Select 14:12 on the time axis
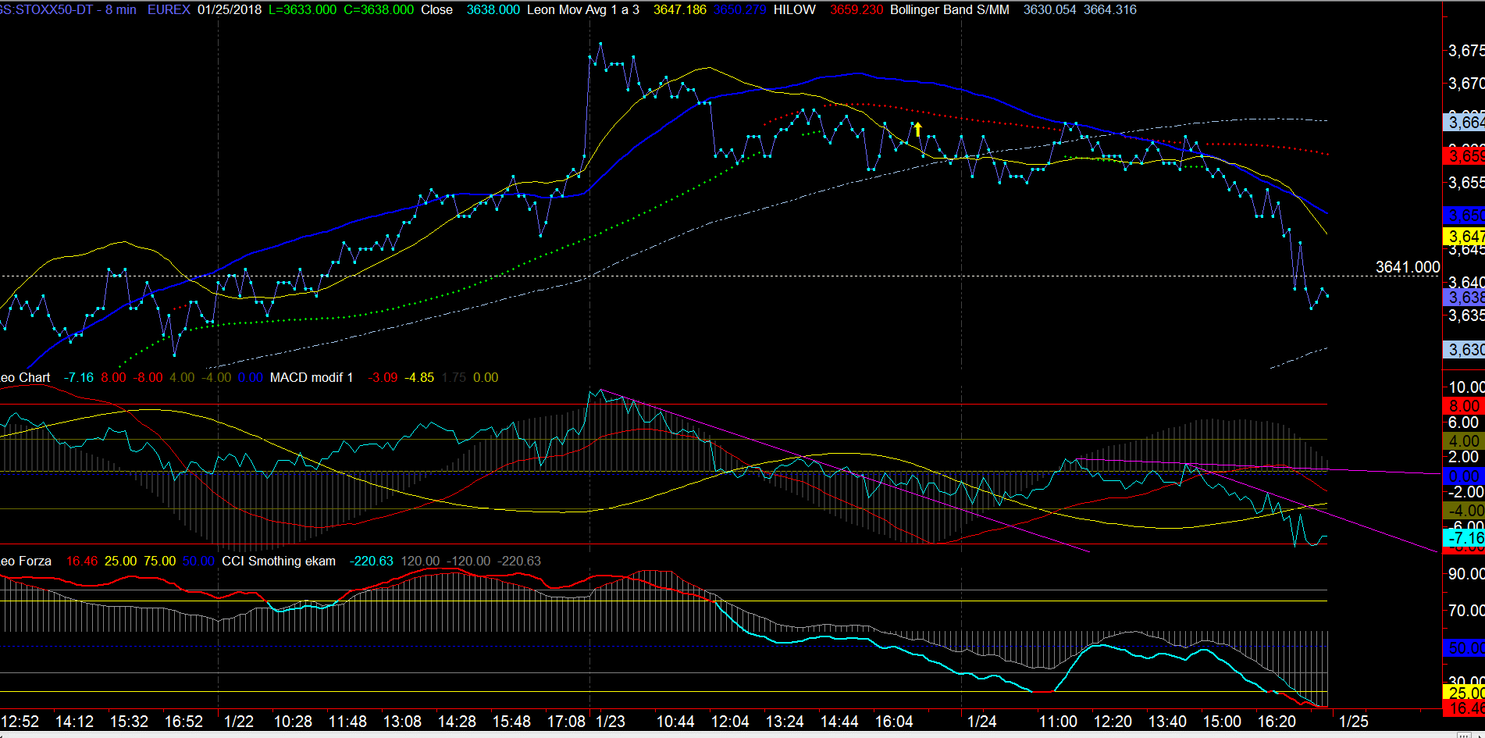This screenshot has width=1485, height=738. click(74, 722)
